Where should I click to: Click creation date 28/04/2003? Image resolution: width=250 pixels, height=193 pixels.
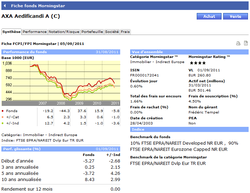pyautogui.click(x=141, y=123)
